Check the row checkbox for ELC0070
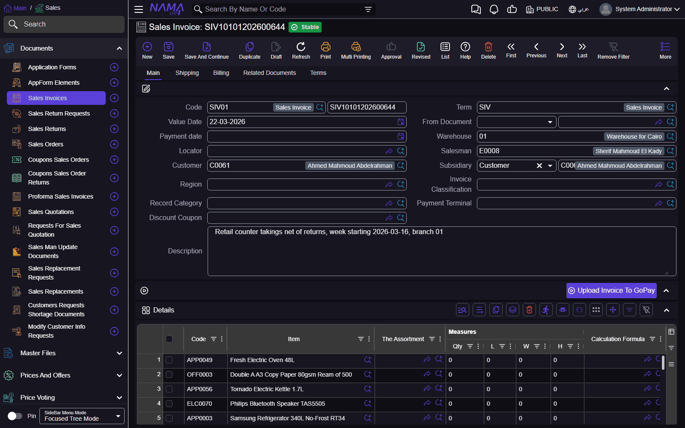685x428 pixels. tap(169, 404)
